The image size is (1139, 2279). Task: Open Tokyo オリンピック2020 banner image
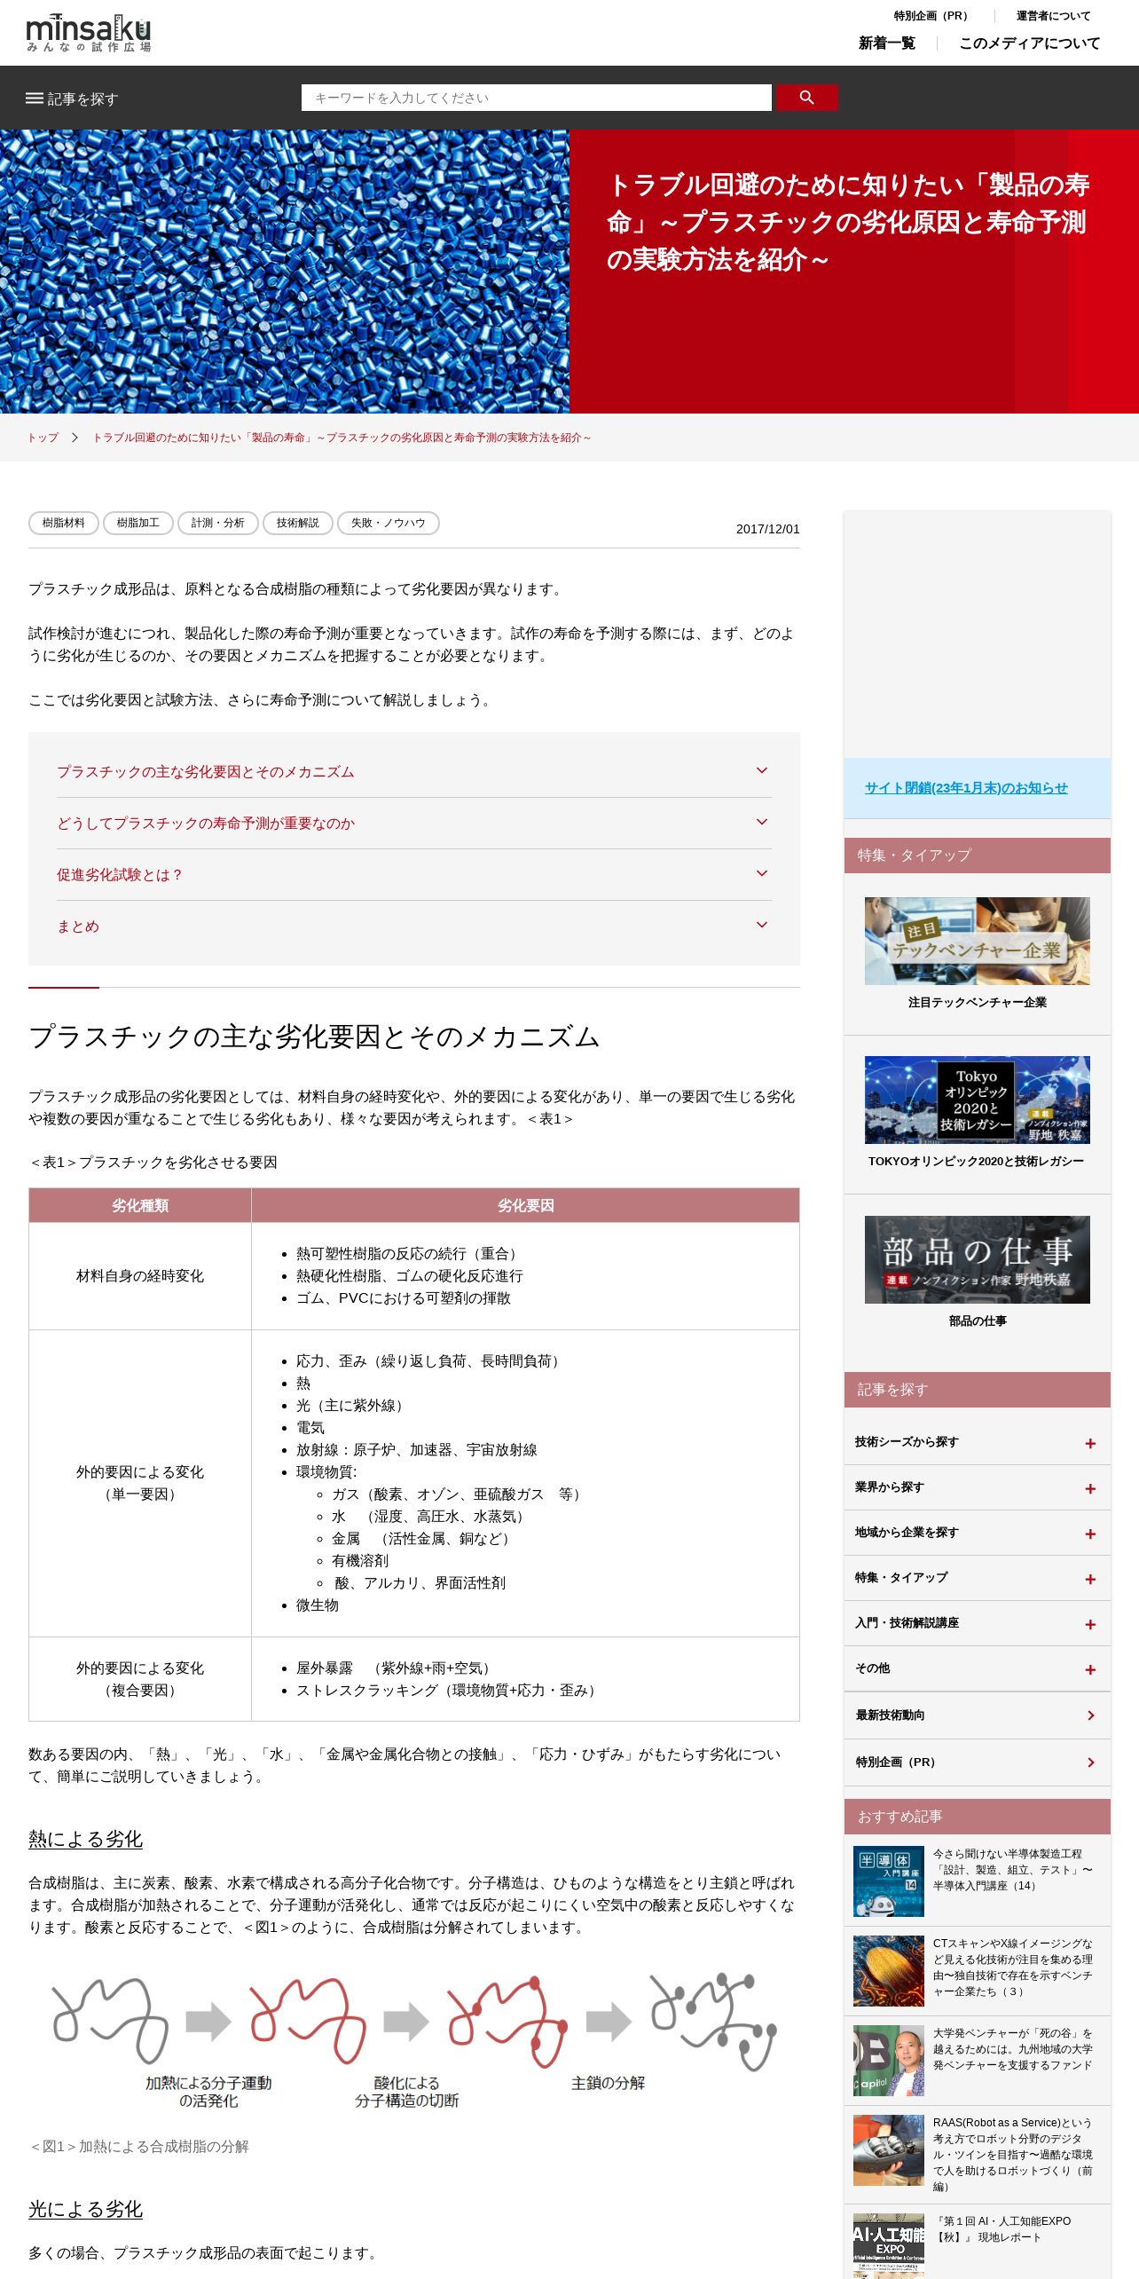point(978,1100)
